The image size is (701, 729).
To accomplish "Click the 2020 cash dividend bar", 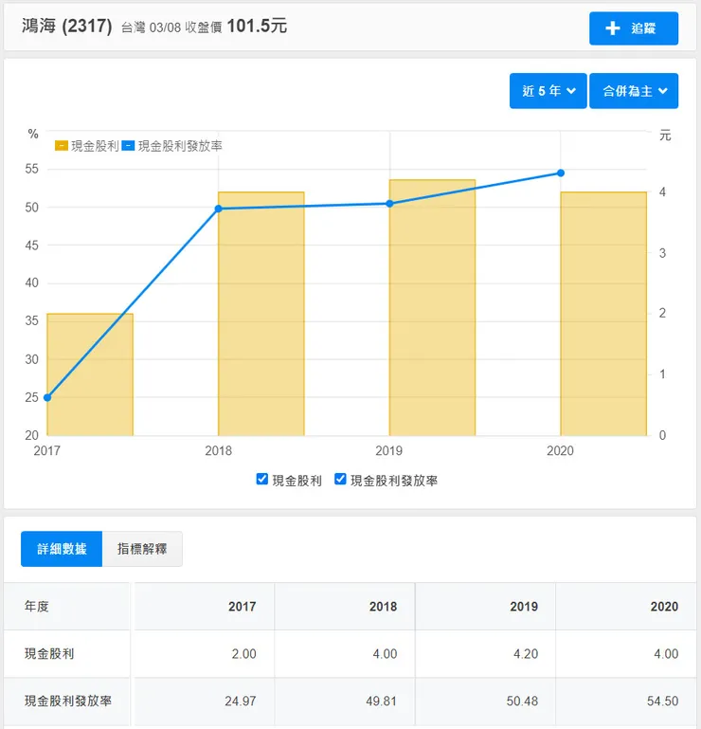I will 603,314.
